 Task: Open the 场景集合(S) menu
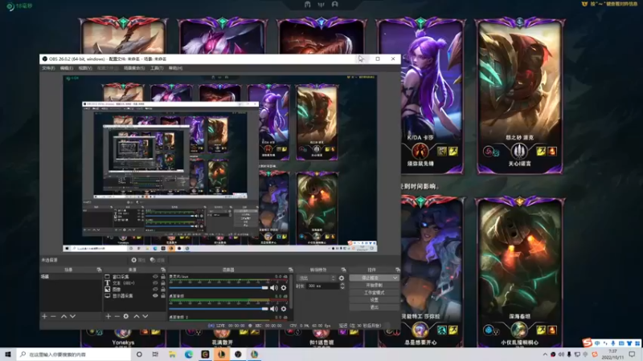(x=134, y=68)
